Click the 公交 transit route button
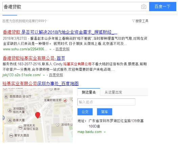This screenshot has height=145, width=178. point(85,112)
